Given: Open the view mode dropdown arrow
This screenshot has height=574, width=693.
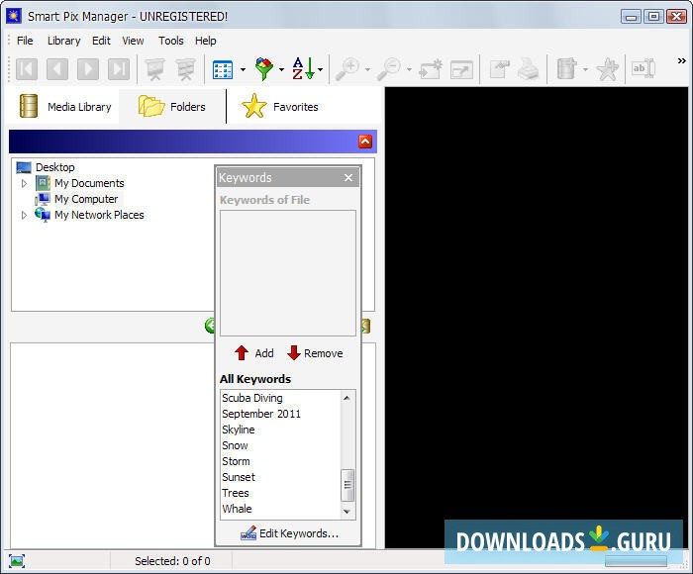Looking at the screenshot, I should [243, 70].
